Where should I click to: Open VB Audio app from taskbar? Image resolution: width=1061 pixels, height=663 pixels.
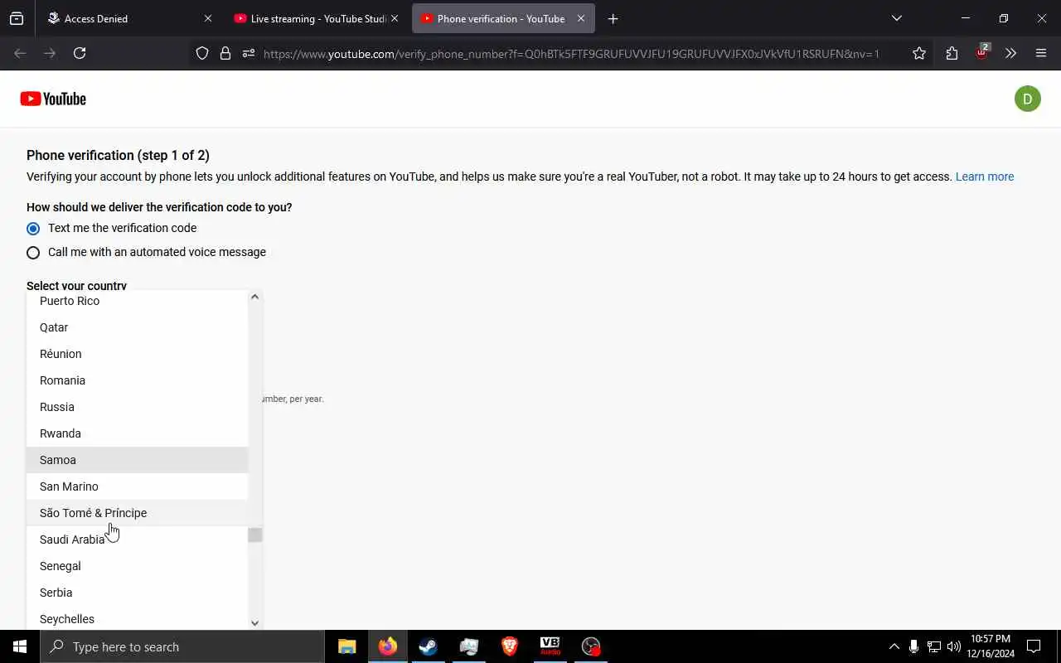click(550, 646)
